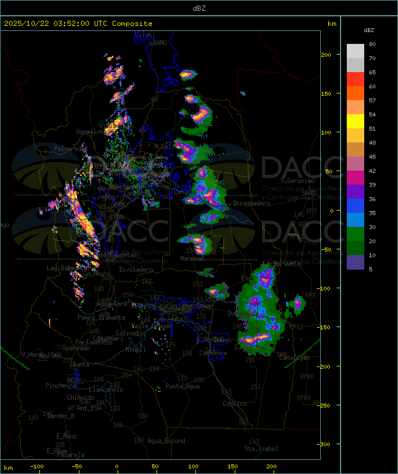
Task: Click the bottom-axis tick label -100
Action: [37, 467]
